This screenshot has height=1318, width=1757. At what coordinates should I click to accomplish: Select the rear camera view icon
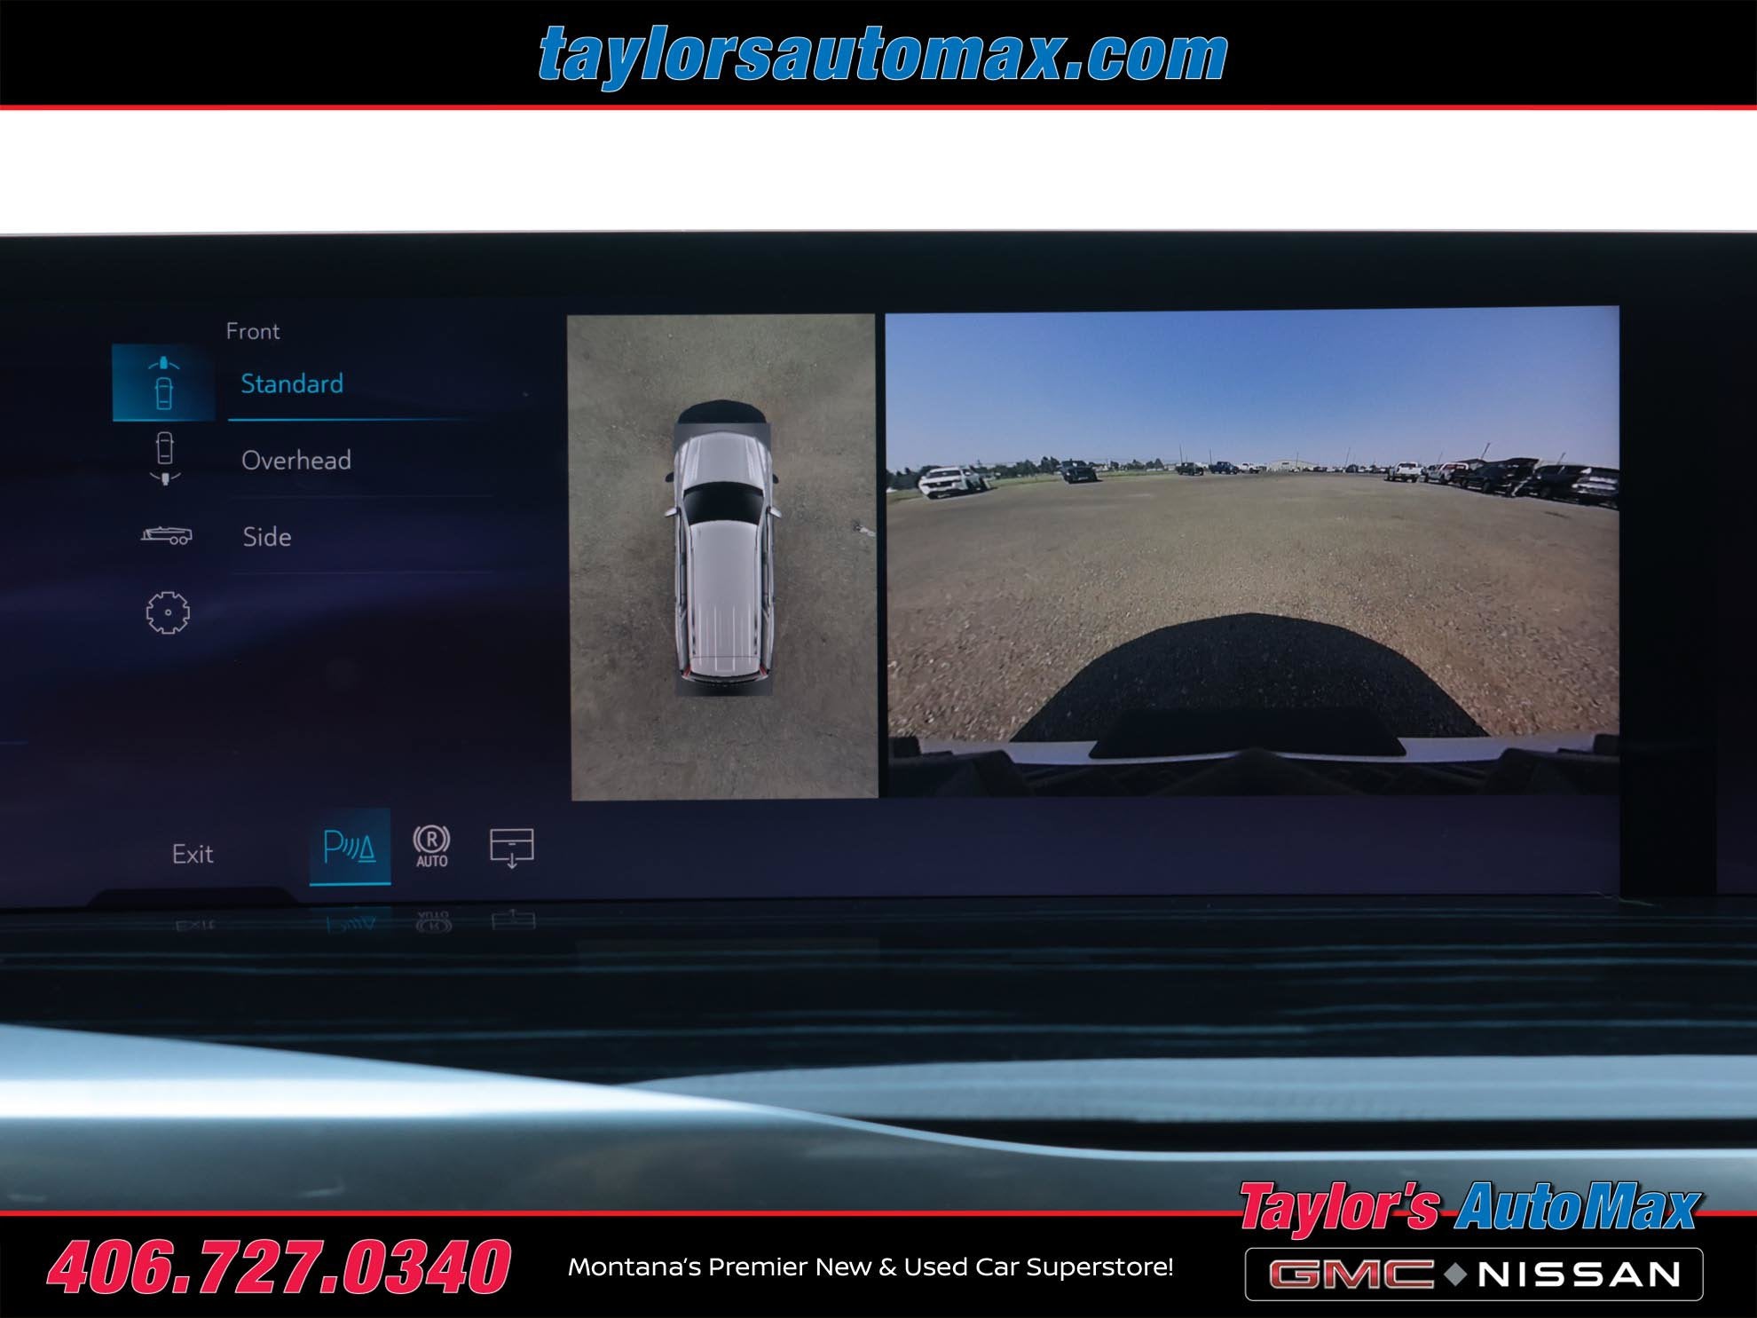point(164,459)
